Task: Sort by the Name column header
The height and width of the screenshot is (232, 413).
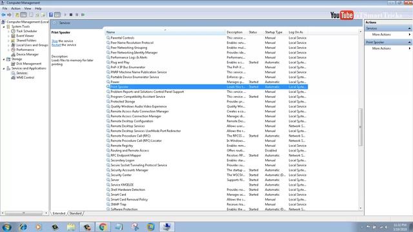Action: click(165, 32)
